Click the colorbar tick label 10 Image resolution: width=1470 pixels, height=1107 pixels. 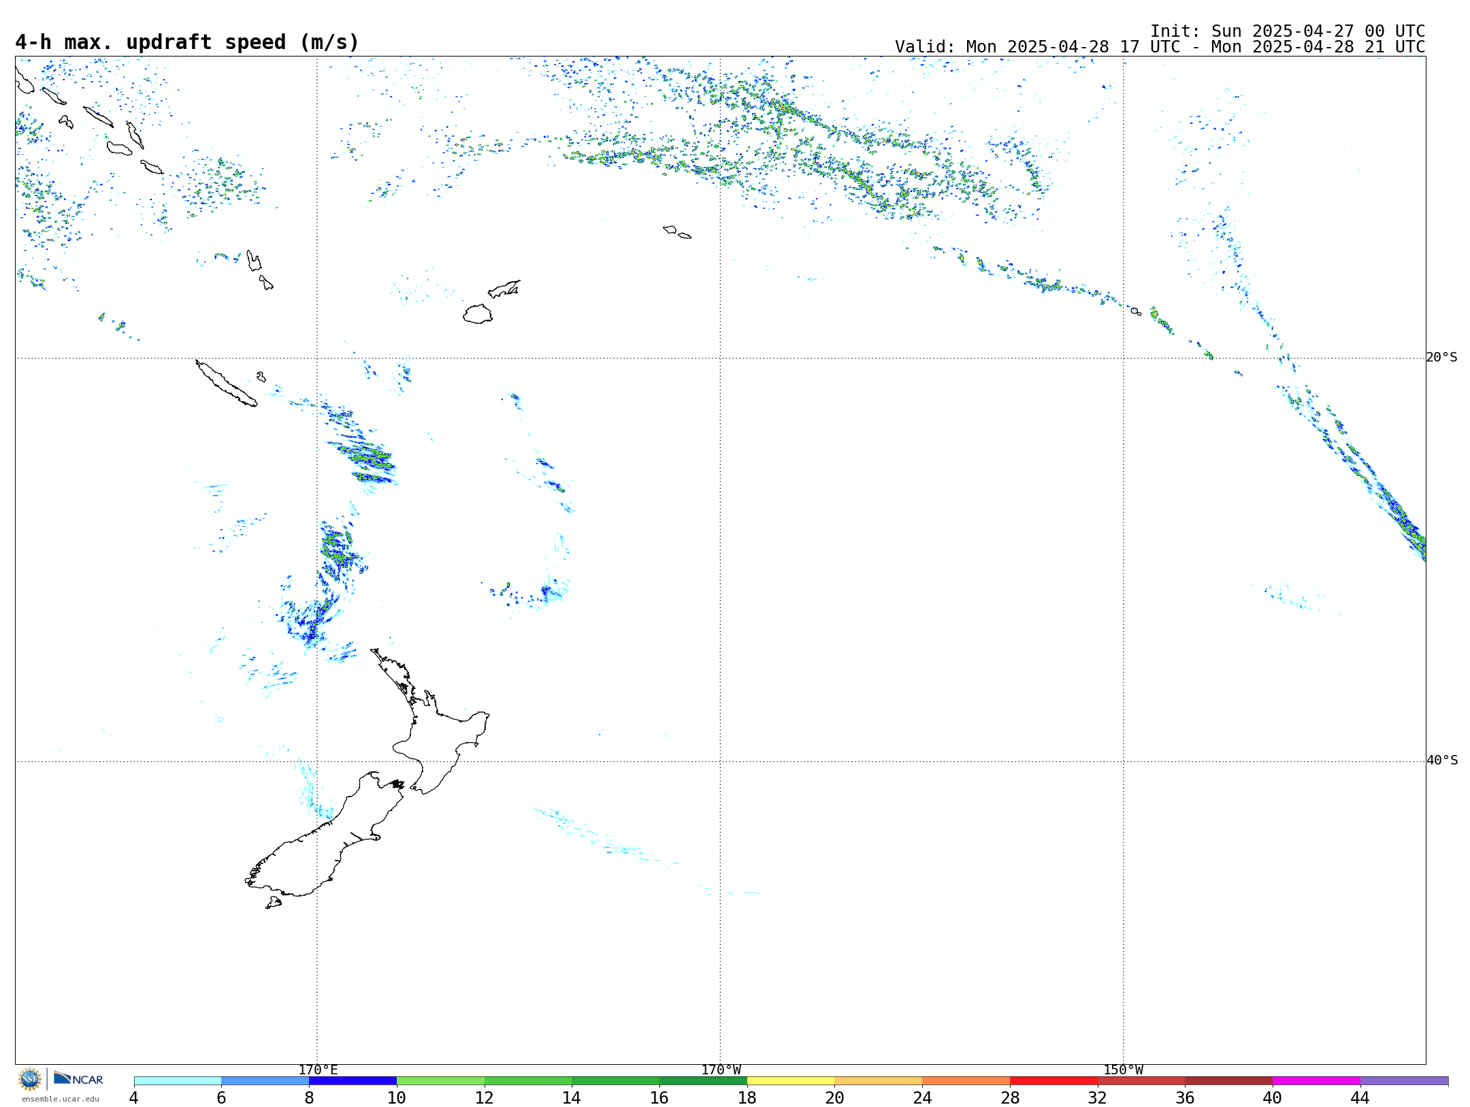(x=396, y=1098)
